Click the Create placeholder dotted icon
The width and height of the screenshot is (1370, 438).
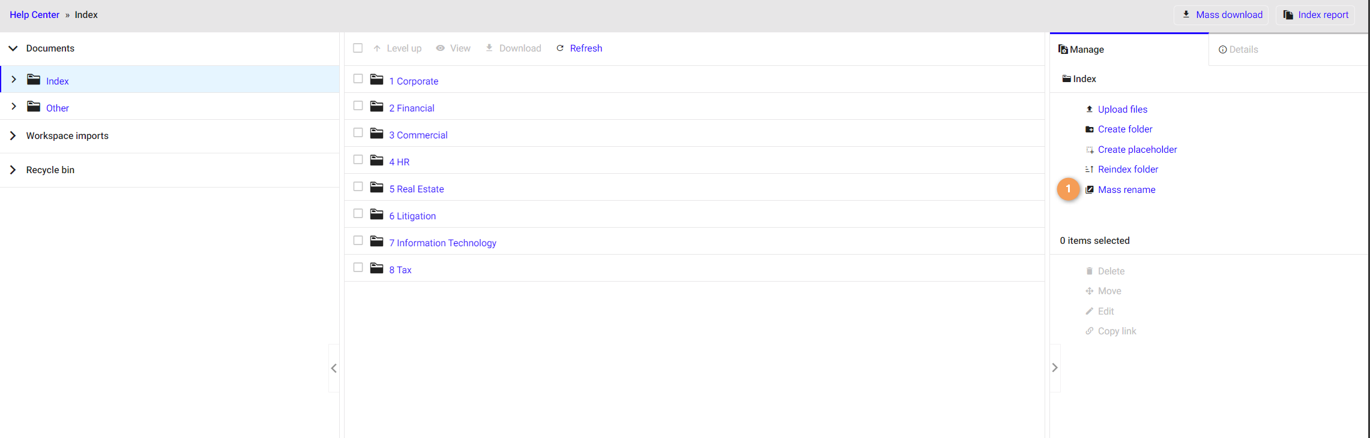coord(1089,150)
